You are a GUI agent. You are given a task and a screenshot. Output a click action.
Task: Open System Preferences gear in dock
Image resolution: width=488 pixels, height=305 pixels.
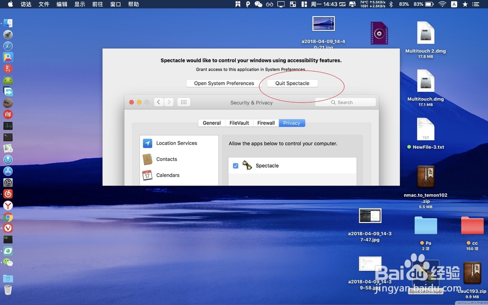[8, 183]
